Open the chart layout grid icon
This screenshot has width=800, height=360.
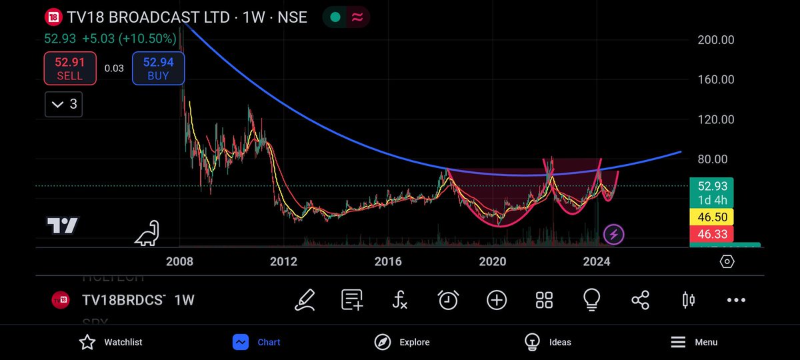point(544,300)
